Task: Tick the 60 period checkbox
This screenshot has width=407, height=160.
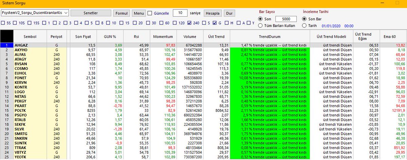Action: click(162, 23)
